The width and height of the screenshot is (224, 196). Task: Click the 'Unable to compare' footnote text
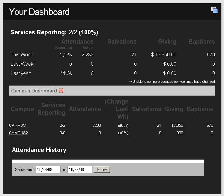pyautogui.click(x=172, y=82)
